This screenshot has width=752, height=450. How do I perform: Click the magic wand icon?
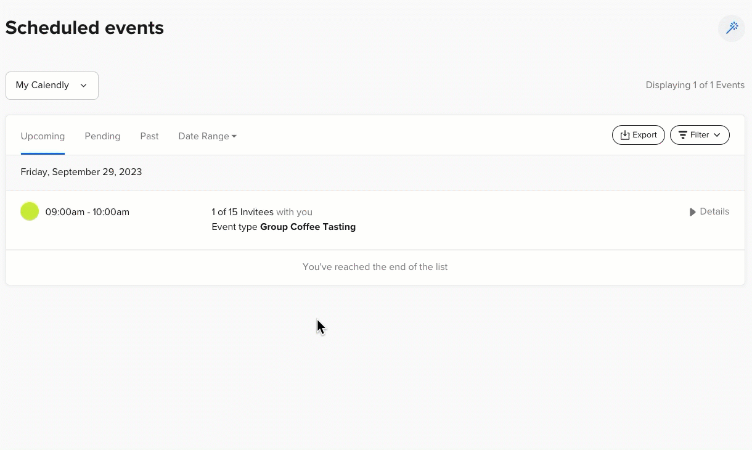[x=732, y=28]
